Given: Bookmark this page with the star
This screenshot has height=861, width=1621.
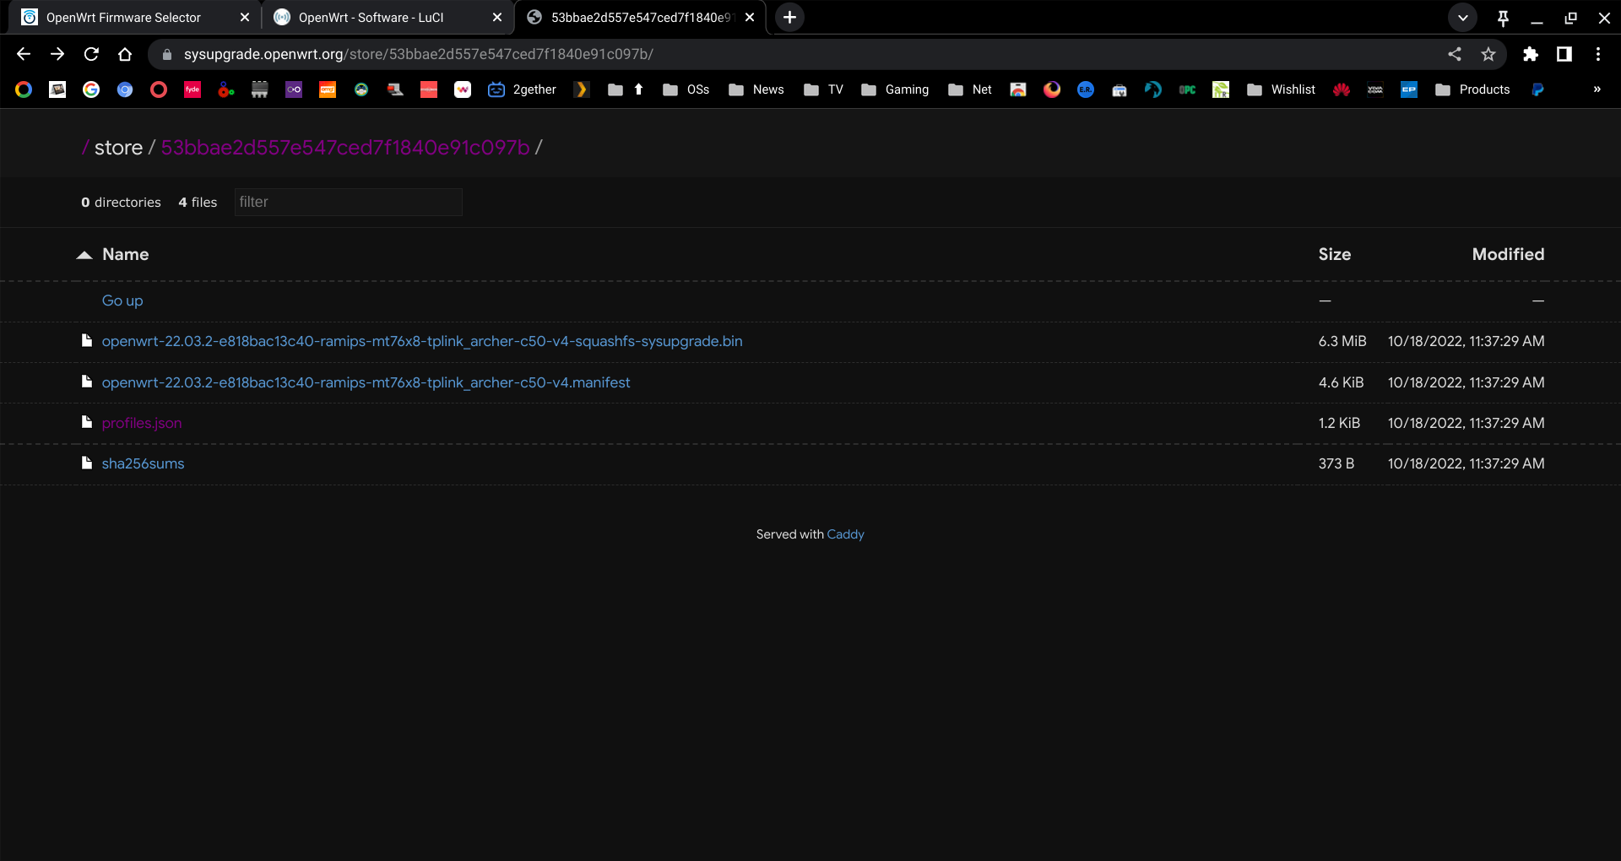Looking at the screenshot, I should (1488, 54).
